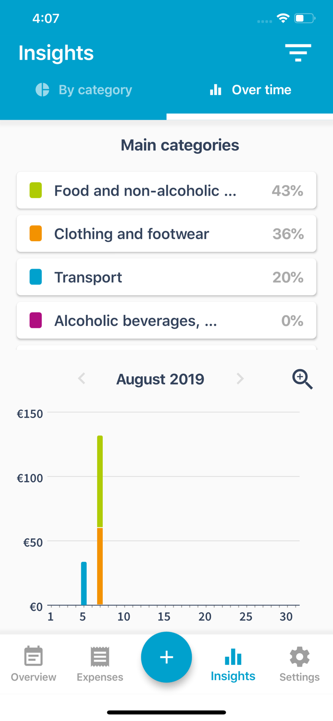The width and height of the screenshot is (333, 721).
Task: Select the Transport category row
Action: point(166,277)
